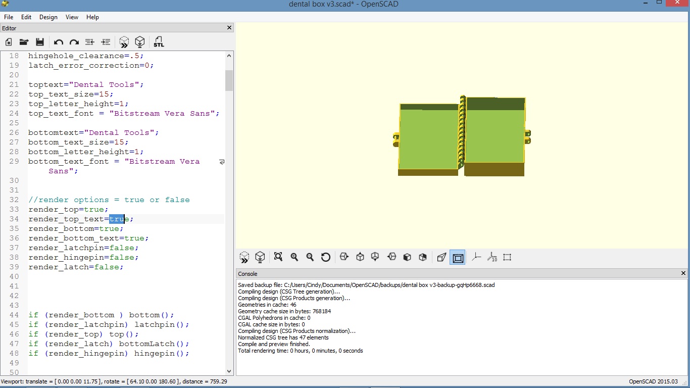Viewport: 690px width, 388px height.
Task: Open the View menu
Action: click(x=72, y=17)
